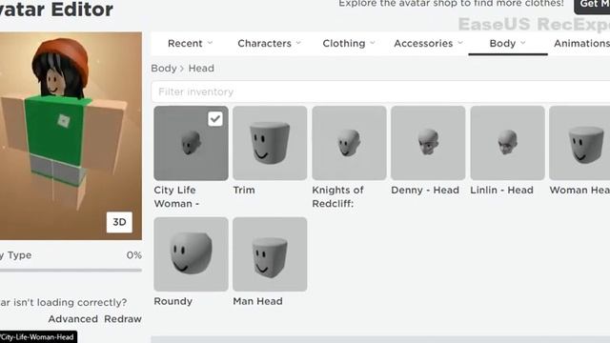Open the Recent dropdown tab
The image size is (610, 343).
[191, 43]
